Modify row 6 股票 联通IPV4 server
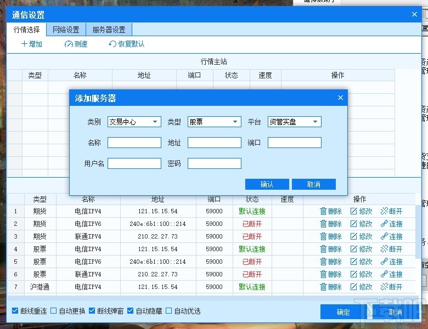The width and height of the screenshot is (428, 329). click(x=361, y=274)
